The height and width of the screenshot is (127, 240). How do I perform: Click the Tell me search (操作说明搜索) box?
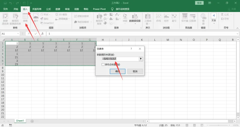tap(120, 9)
